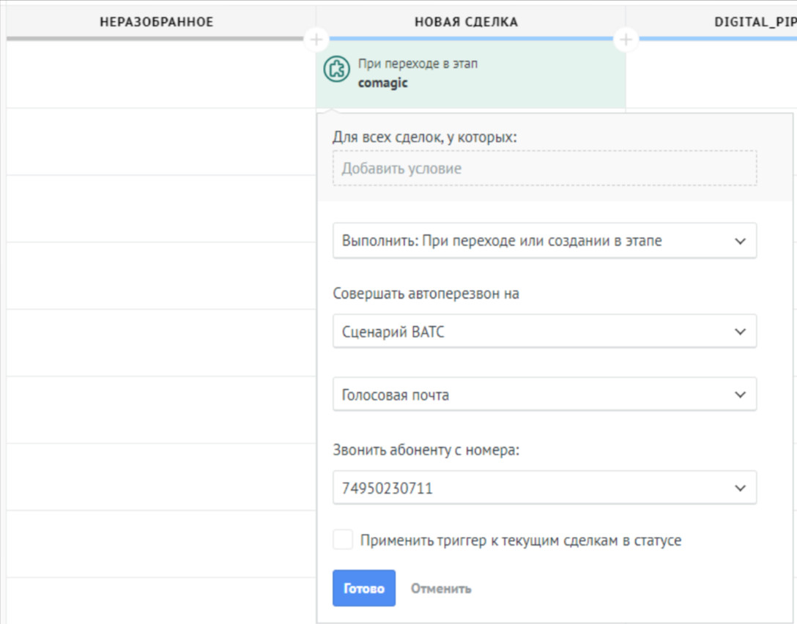Open the 74950230711 number dropdown
797x624 pixels.
point(544,488)
